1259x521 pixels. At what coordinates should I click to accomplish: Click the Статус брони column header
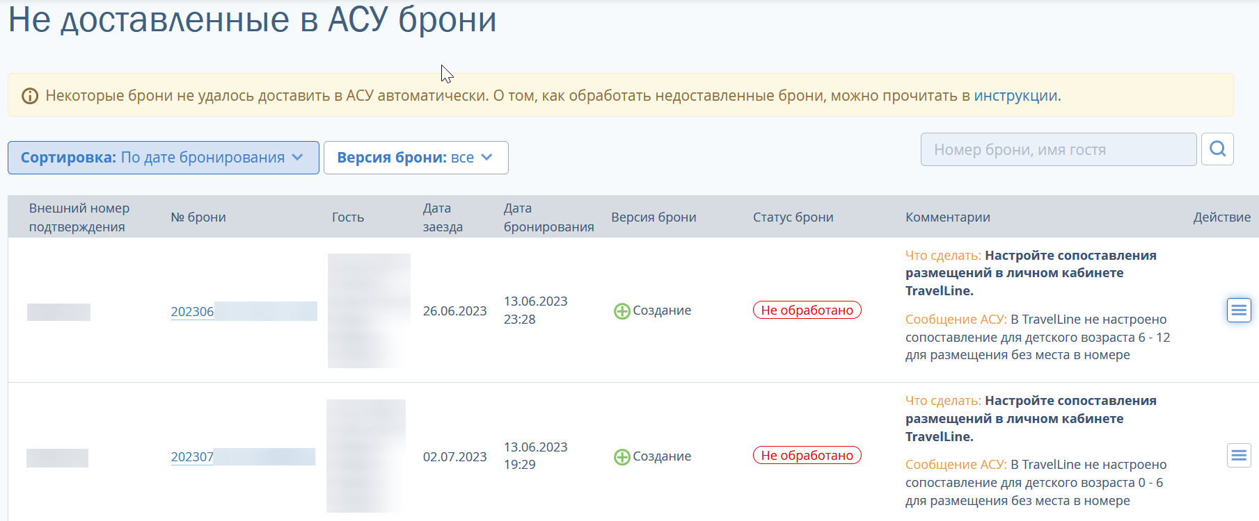coord(793,217)
